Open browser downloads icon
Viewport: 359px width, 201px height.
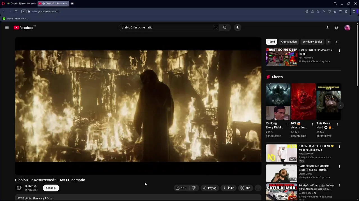point(335,11)
